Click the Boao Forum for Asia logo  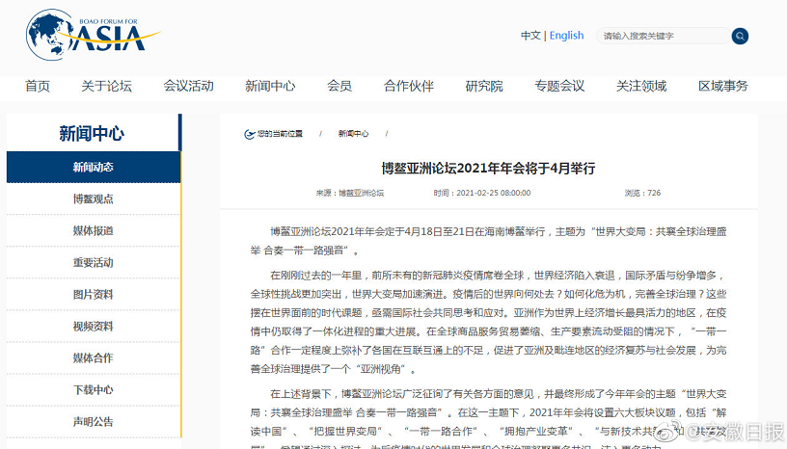(x=94, y=35)
